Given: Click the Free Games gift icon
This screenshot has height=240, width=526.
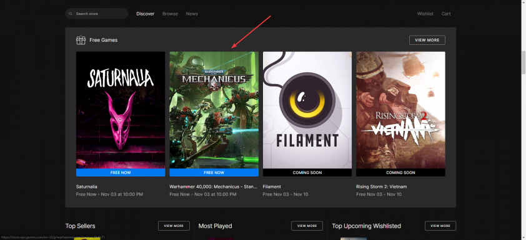Looking at the screenshot, I should point(81,40).
